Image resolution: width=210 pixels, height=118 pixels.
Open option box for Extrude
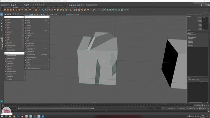pyautogui.click(x=49, y=30)
